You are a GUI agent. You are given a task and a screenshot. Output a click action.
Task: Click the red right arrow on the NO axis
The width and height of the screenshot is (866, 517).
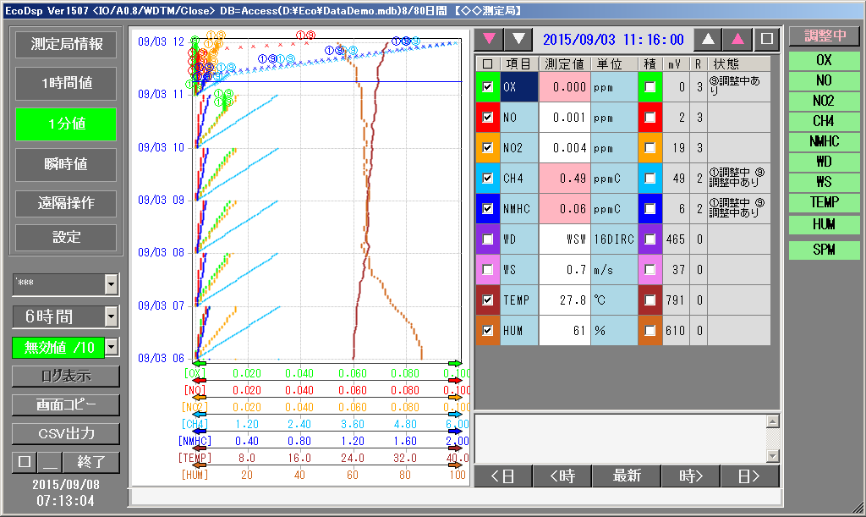pyautogui.click(x=456, y=380)
